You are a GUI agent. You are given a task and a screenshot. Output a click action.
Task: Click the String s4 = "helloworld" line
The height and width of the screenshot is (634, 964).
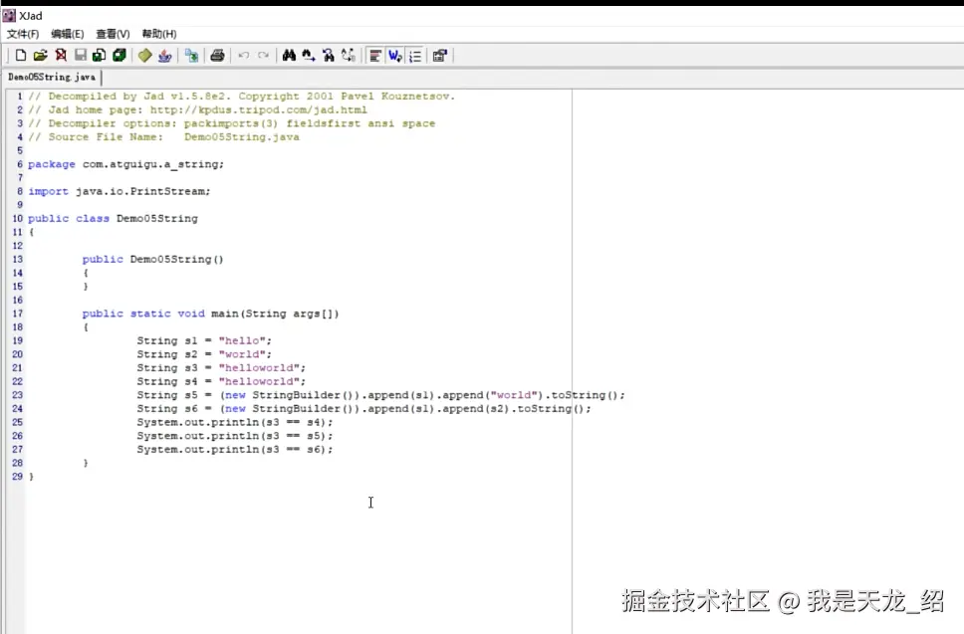pyautogui.click(x=221, y=381)
